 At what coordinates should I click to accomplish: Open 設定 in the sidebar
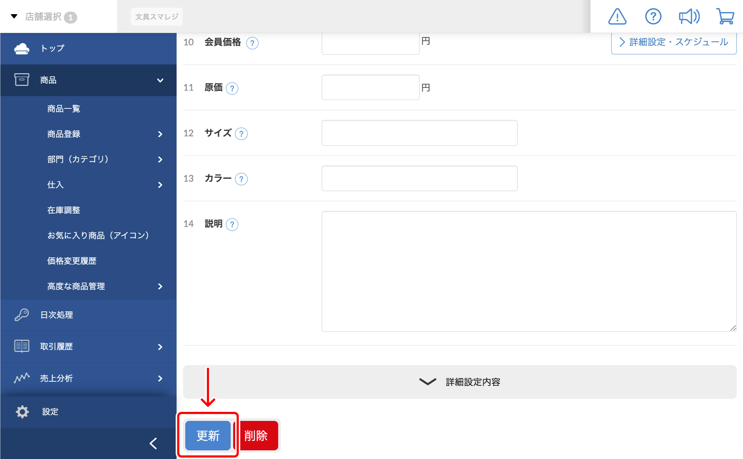88,412
